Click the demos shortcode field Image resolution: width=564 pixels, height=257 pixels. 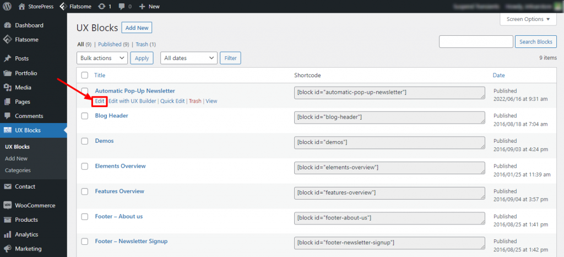click(x=389, y=142)
